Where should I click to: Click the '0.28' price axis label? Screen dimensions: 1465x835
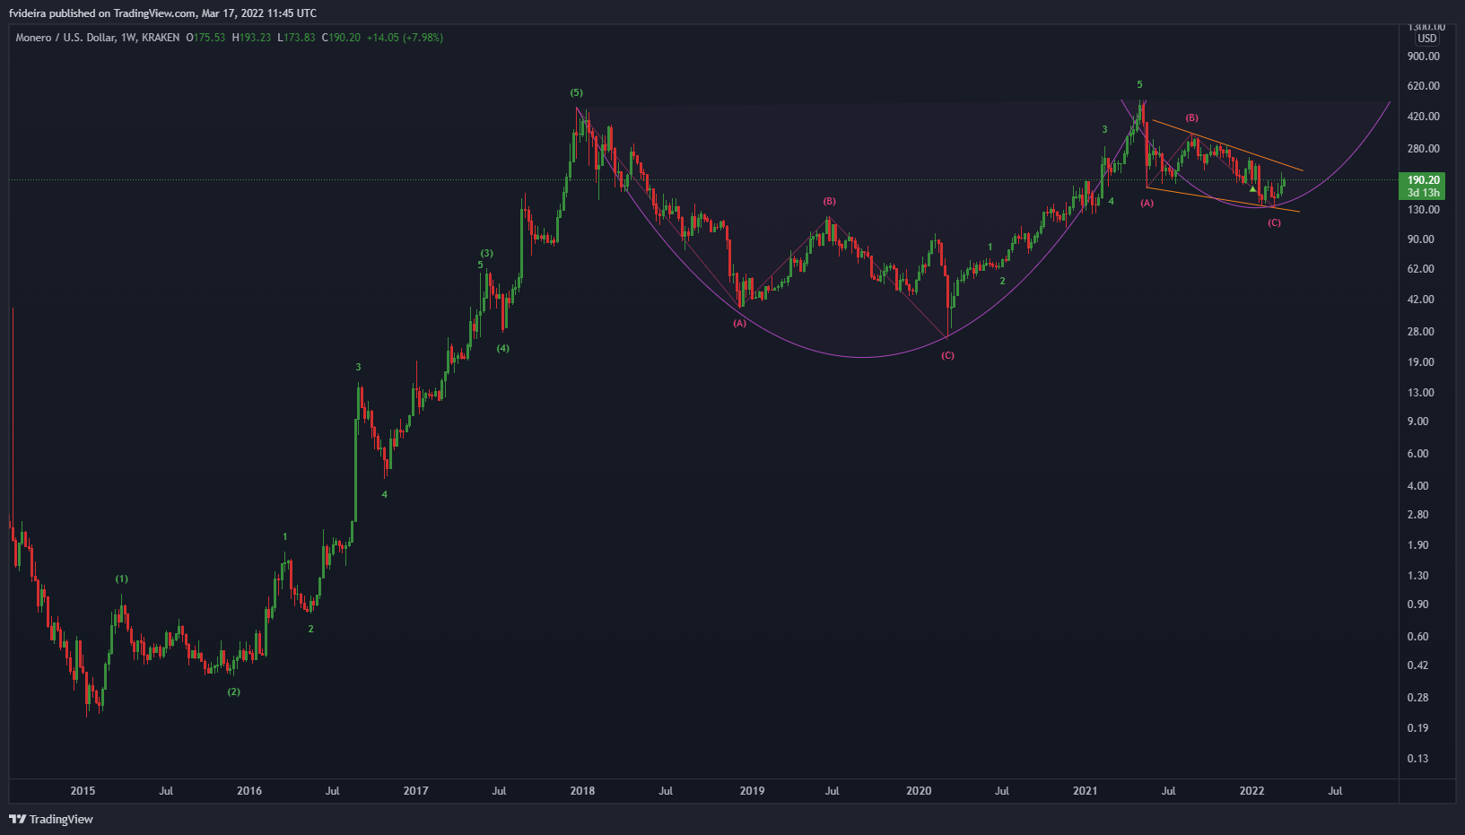(1418, 698)
